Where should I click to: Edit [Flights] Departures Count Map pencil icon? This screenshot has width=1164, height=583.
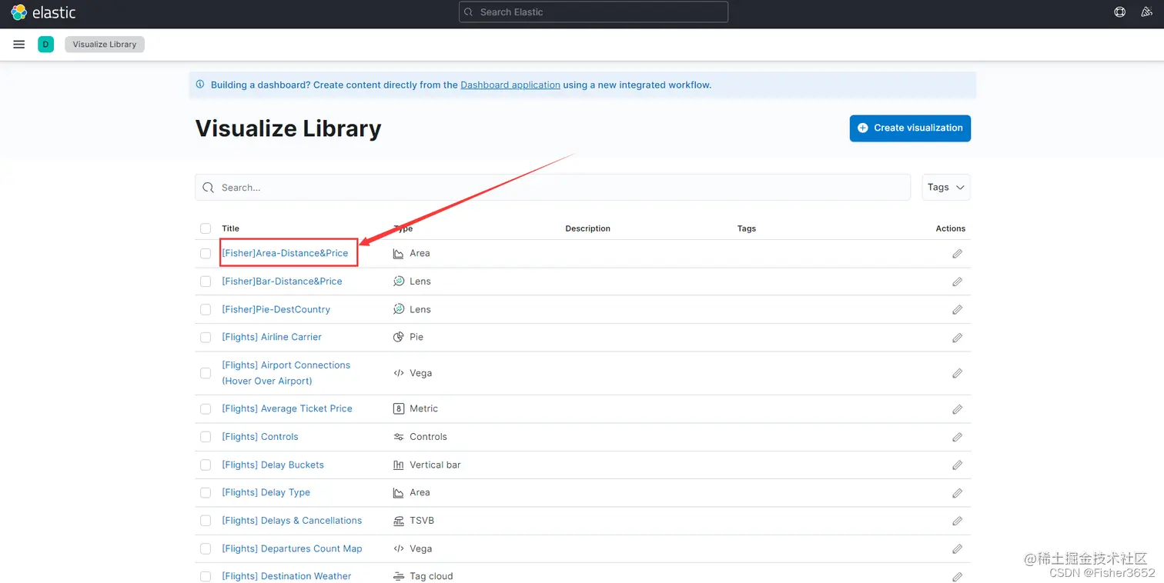[x=957, y=549]
